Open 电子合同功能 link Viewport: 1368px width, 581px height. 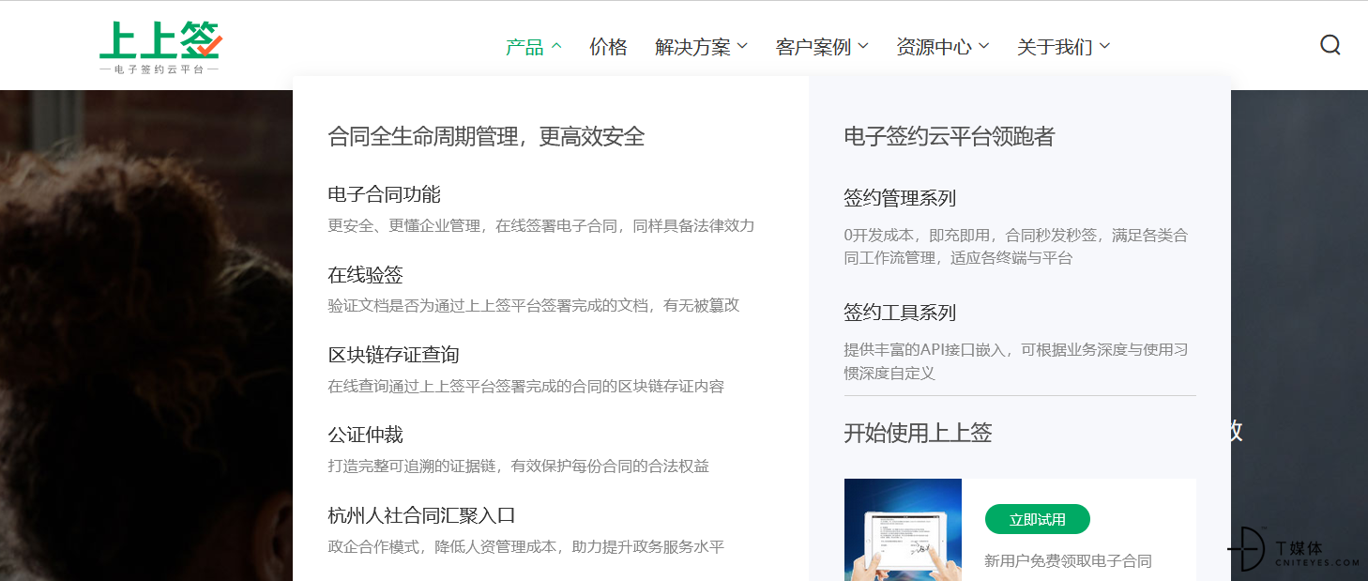384,194
